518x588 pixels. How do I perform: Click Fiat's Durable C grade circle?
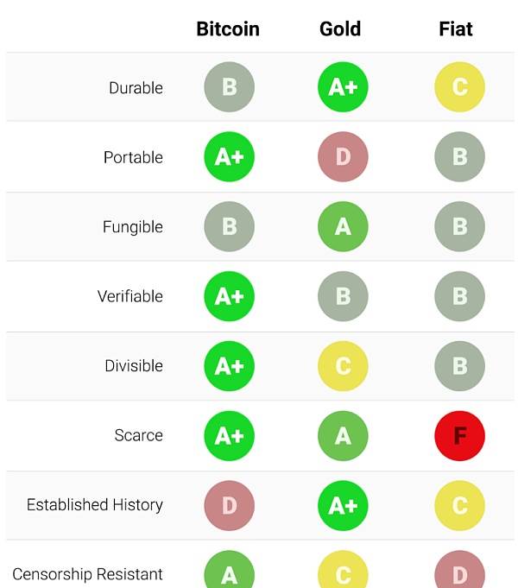459,87
